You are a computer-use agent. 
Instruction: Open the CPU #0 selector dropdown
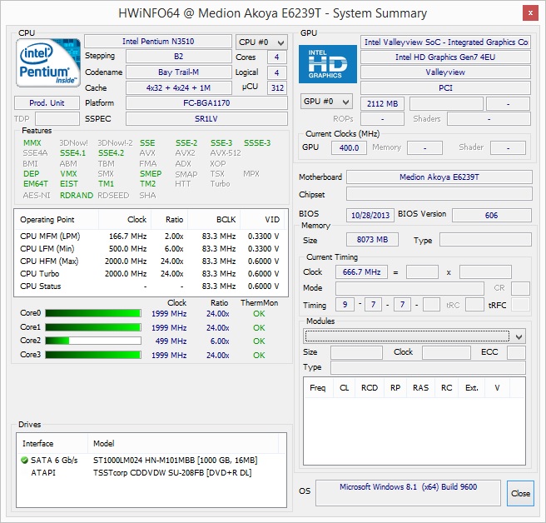point(261,42)
